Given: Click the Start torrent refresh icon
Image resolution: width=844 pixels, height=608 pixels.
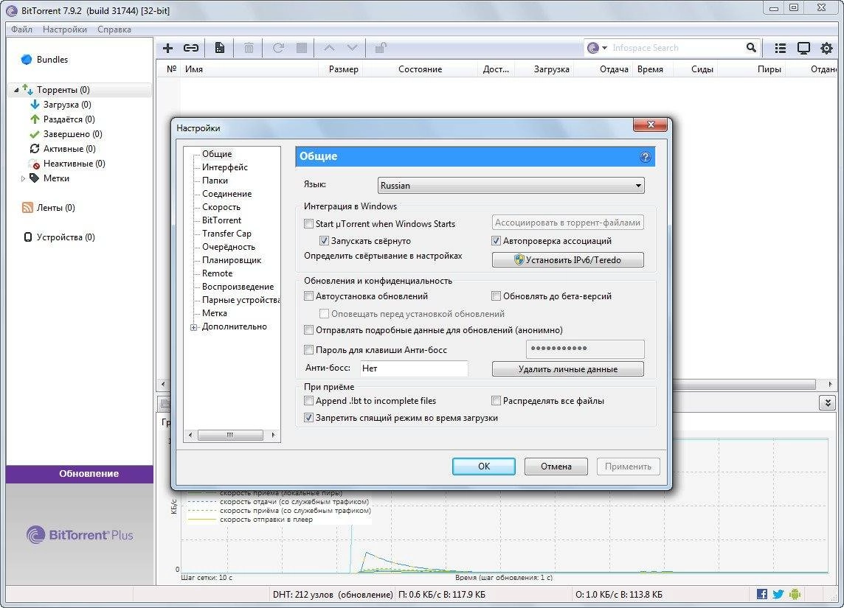Looking at the screenshot, I should [x=278, y=48].
